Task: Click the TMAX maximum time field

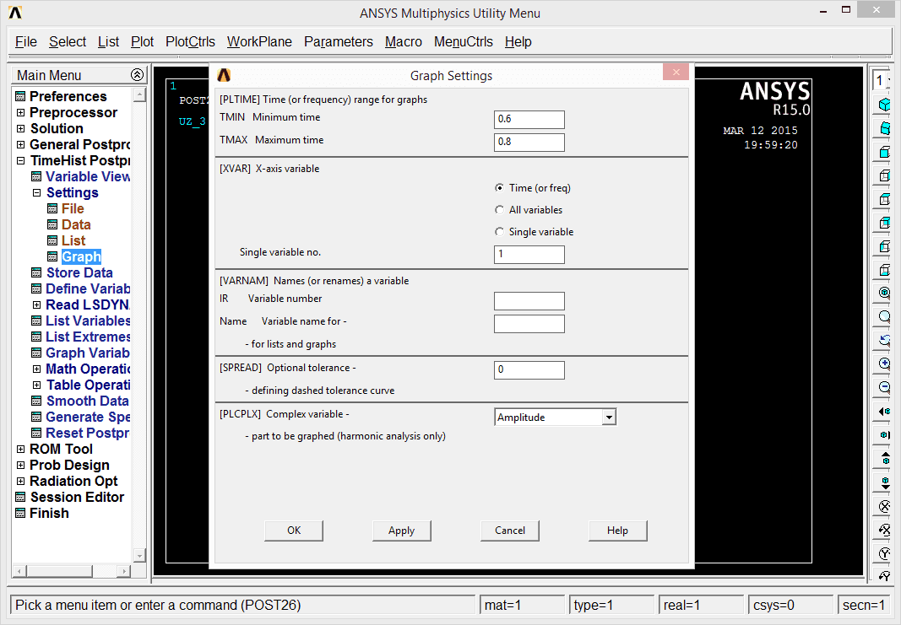Action: coord(529,143)
